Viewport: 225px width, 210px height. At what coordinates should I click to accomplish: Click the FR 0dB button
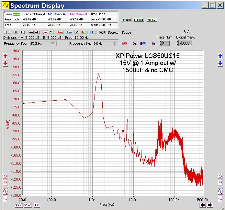(x=139, y=20)
